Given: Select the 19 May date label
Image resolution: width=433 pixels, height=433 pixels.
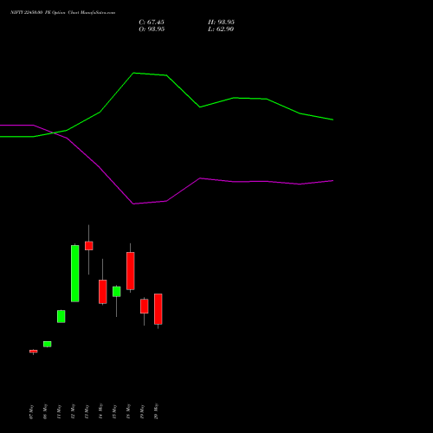Looking at the screenshot, I should 142,411.
